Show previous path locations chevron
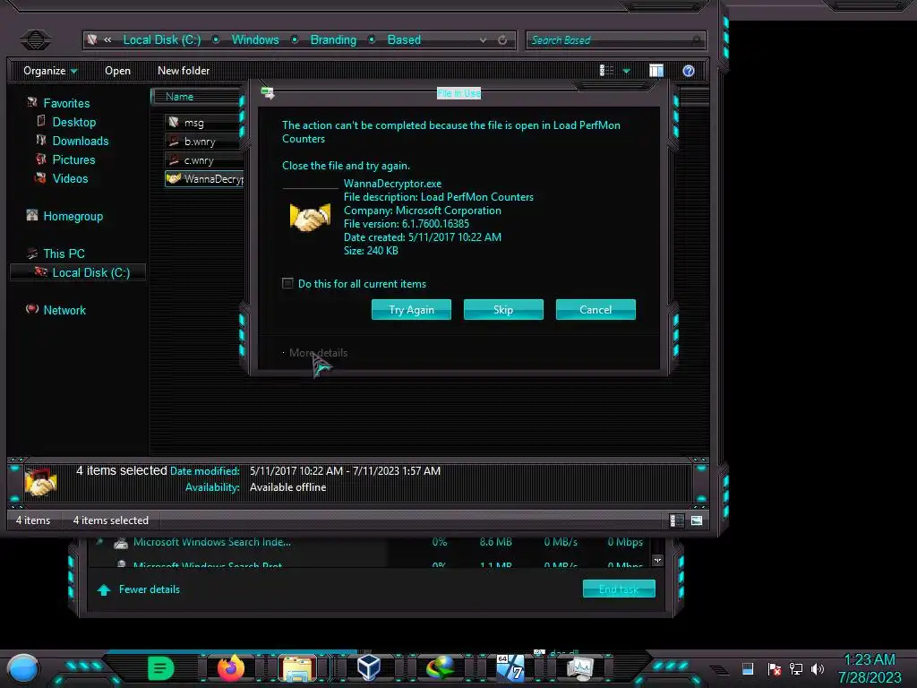Screen dimensions: 917x688 pos(107,39)
